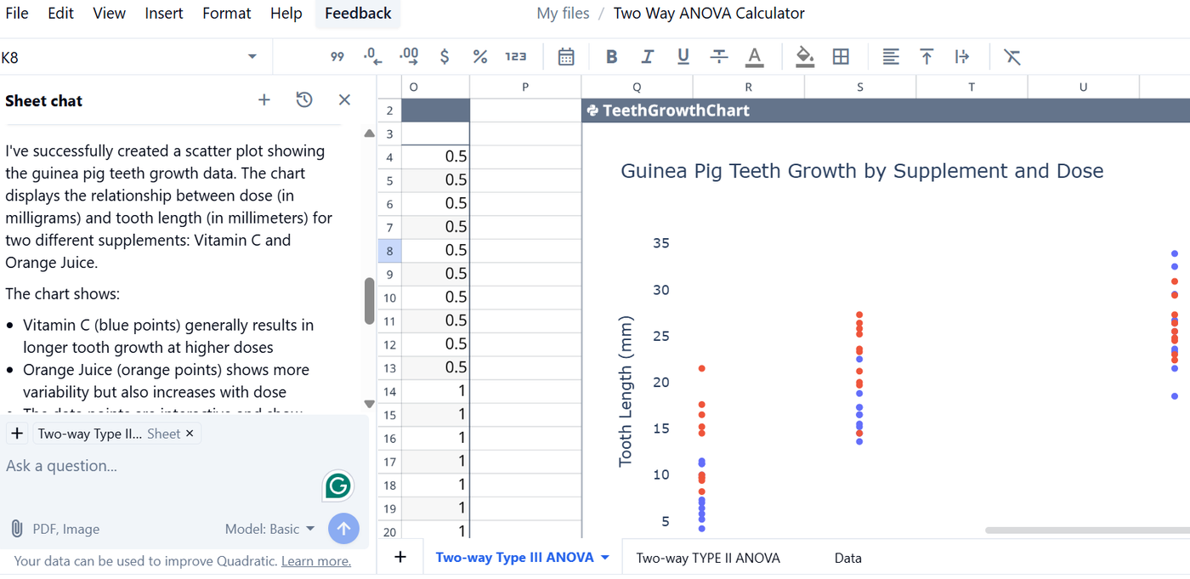Switch to Two-way TYPE II ANOVA sheet
This screenshot has width=1190, height=579.
click(708, 559)
